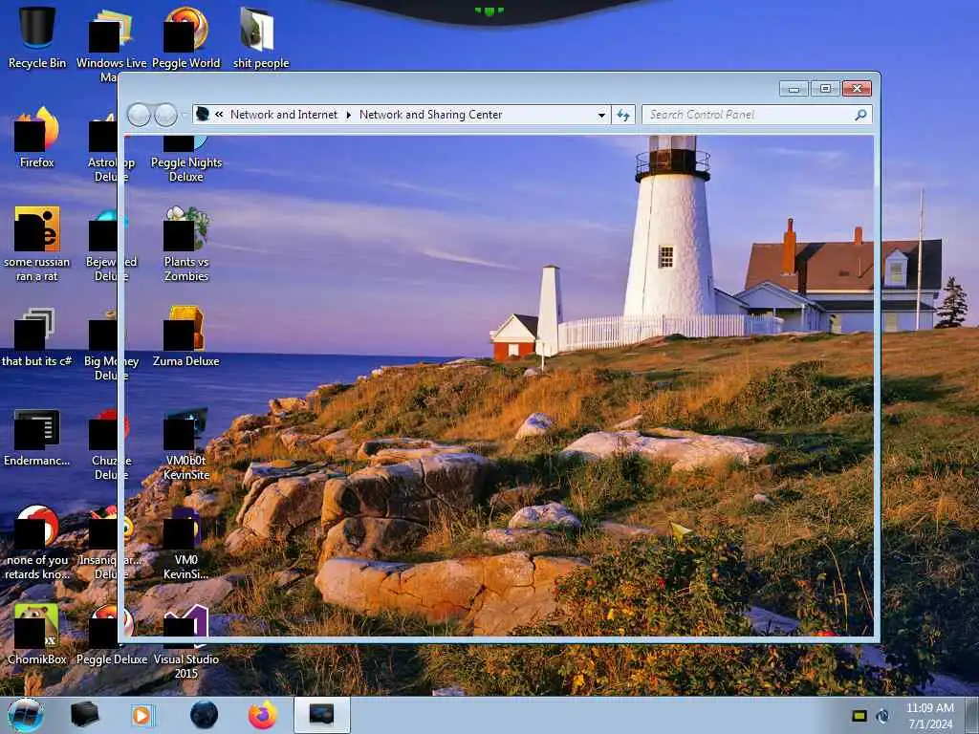Viewport: 979px width, 734px height.
Task: Click the black box icon beside Start
Action: click(x=84, y=715)
